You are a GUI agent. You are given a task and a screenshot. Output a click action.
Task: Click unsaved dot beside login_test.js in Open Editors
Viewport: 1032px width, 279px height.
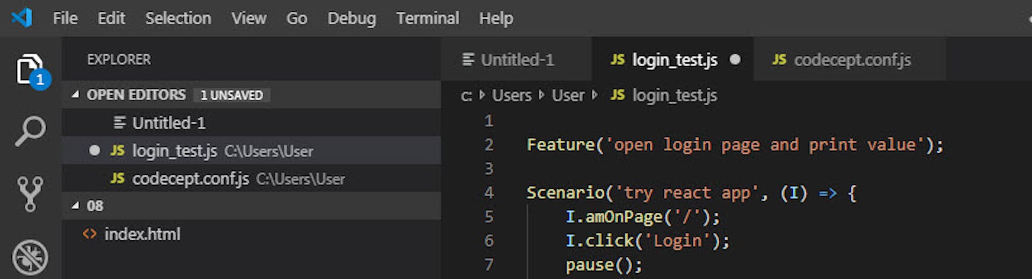(x=95, y=151)
